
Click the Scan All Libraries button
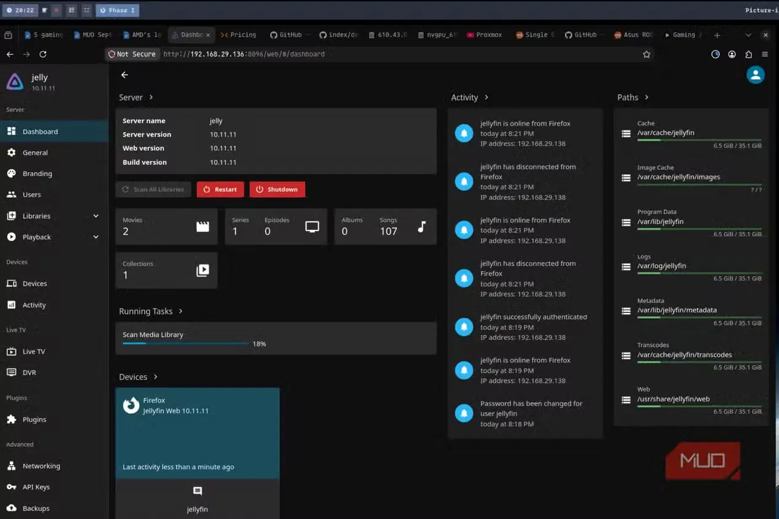[153, 189]
